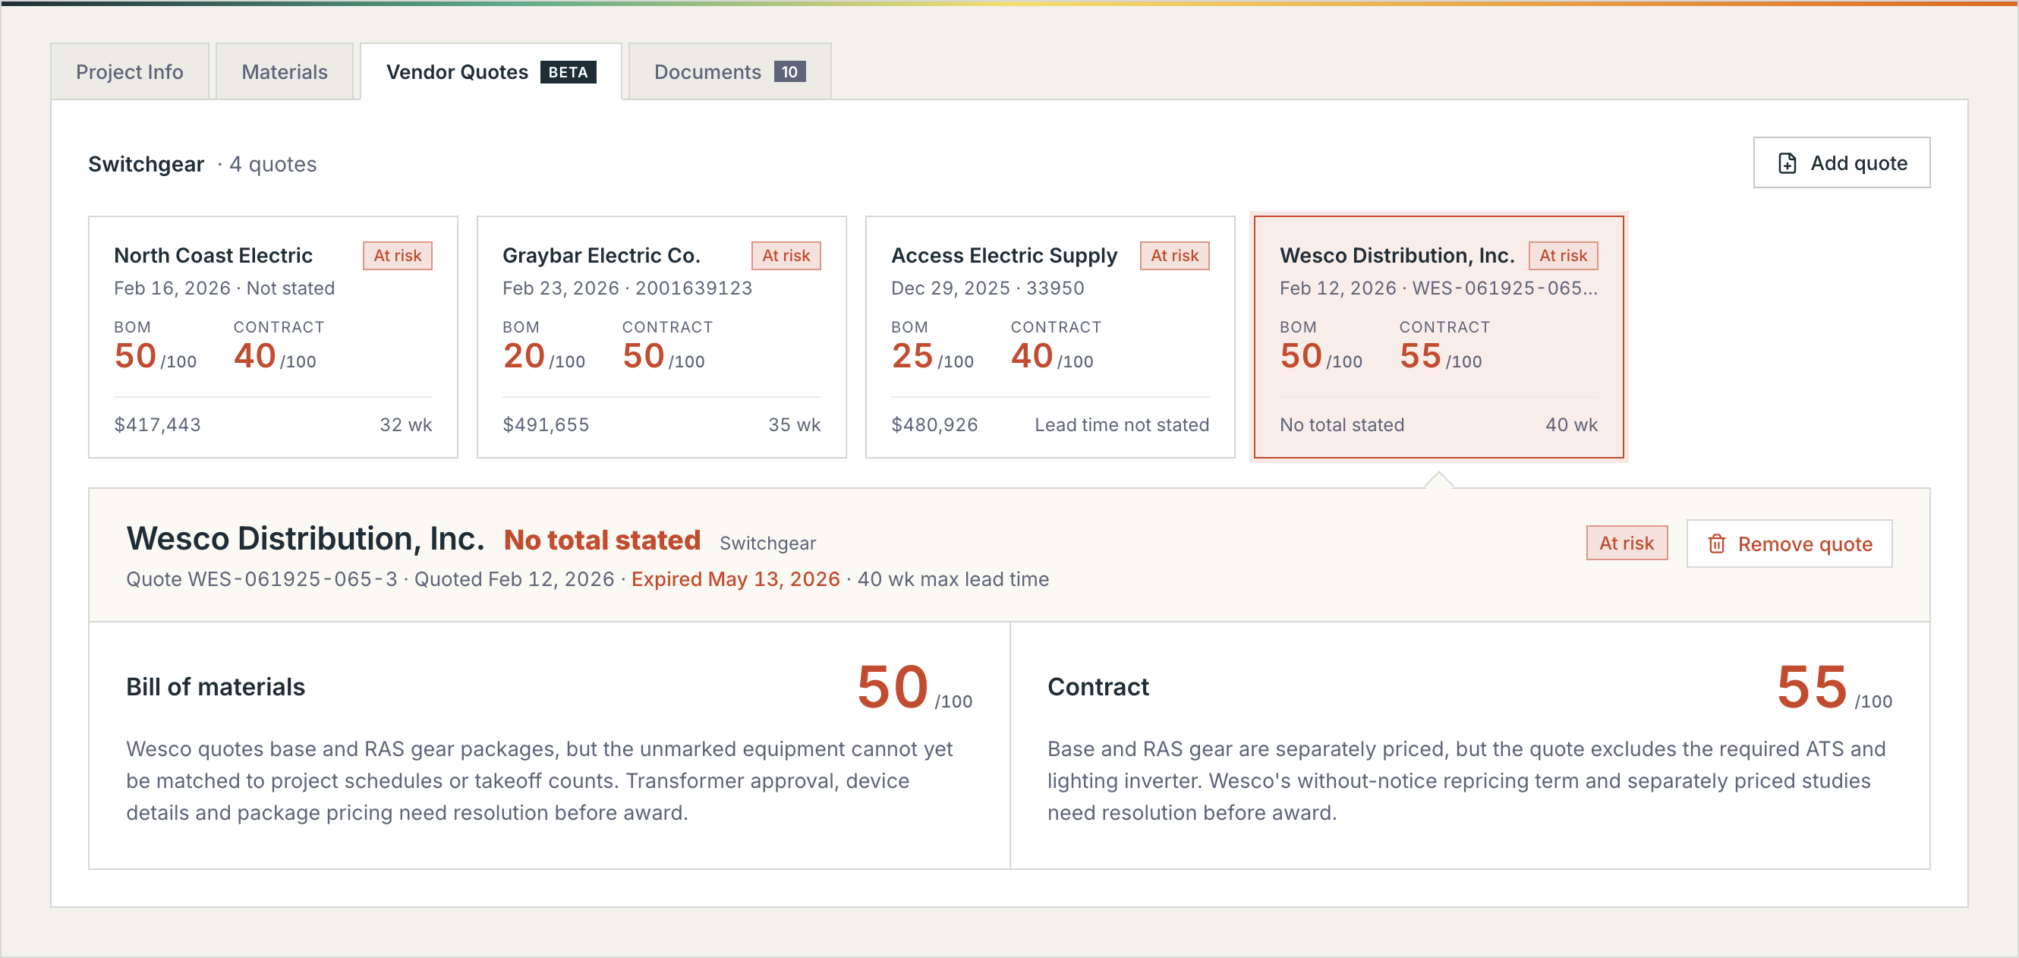
Task: Click the Documents count badge 10
Action: [x=789, y=72]
